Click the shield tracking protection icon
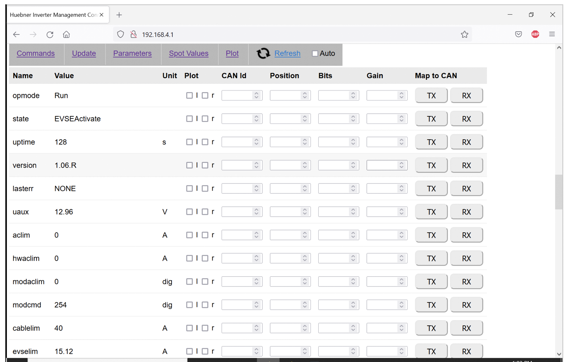571x362 pixels. pos(121,34)
